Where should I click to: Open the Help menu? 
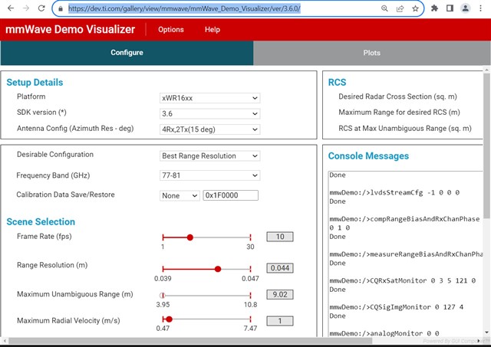[213, 30]
